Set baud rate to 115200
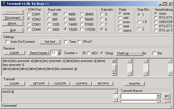This screenshot has height=109, width=174. 88,30
